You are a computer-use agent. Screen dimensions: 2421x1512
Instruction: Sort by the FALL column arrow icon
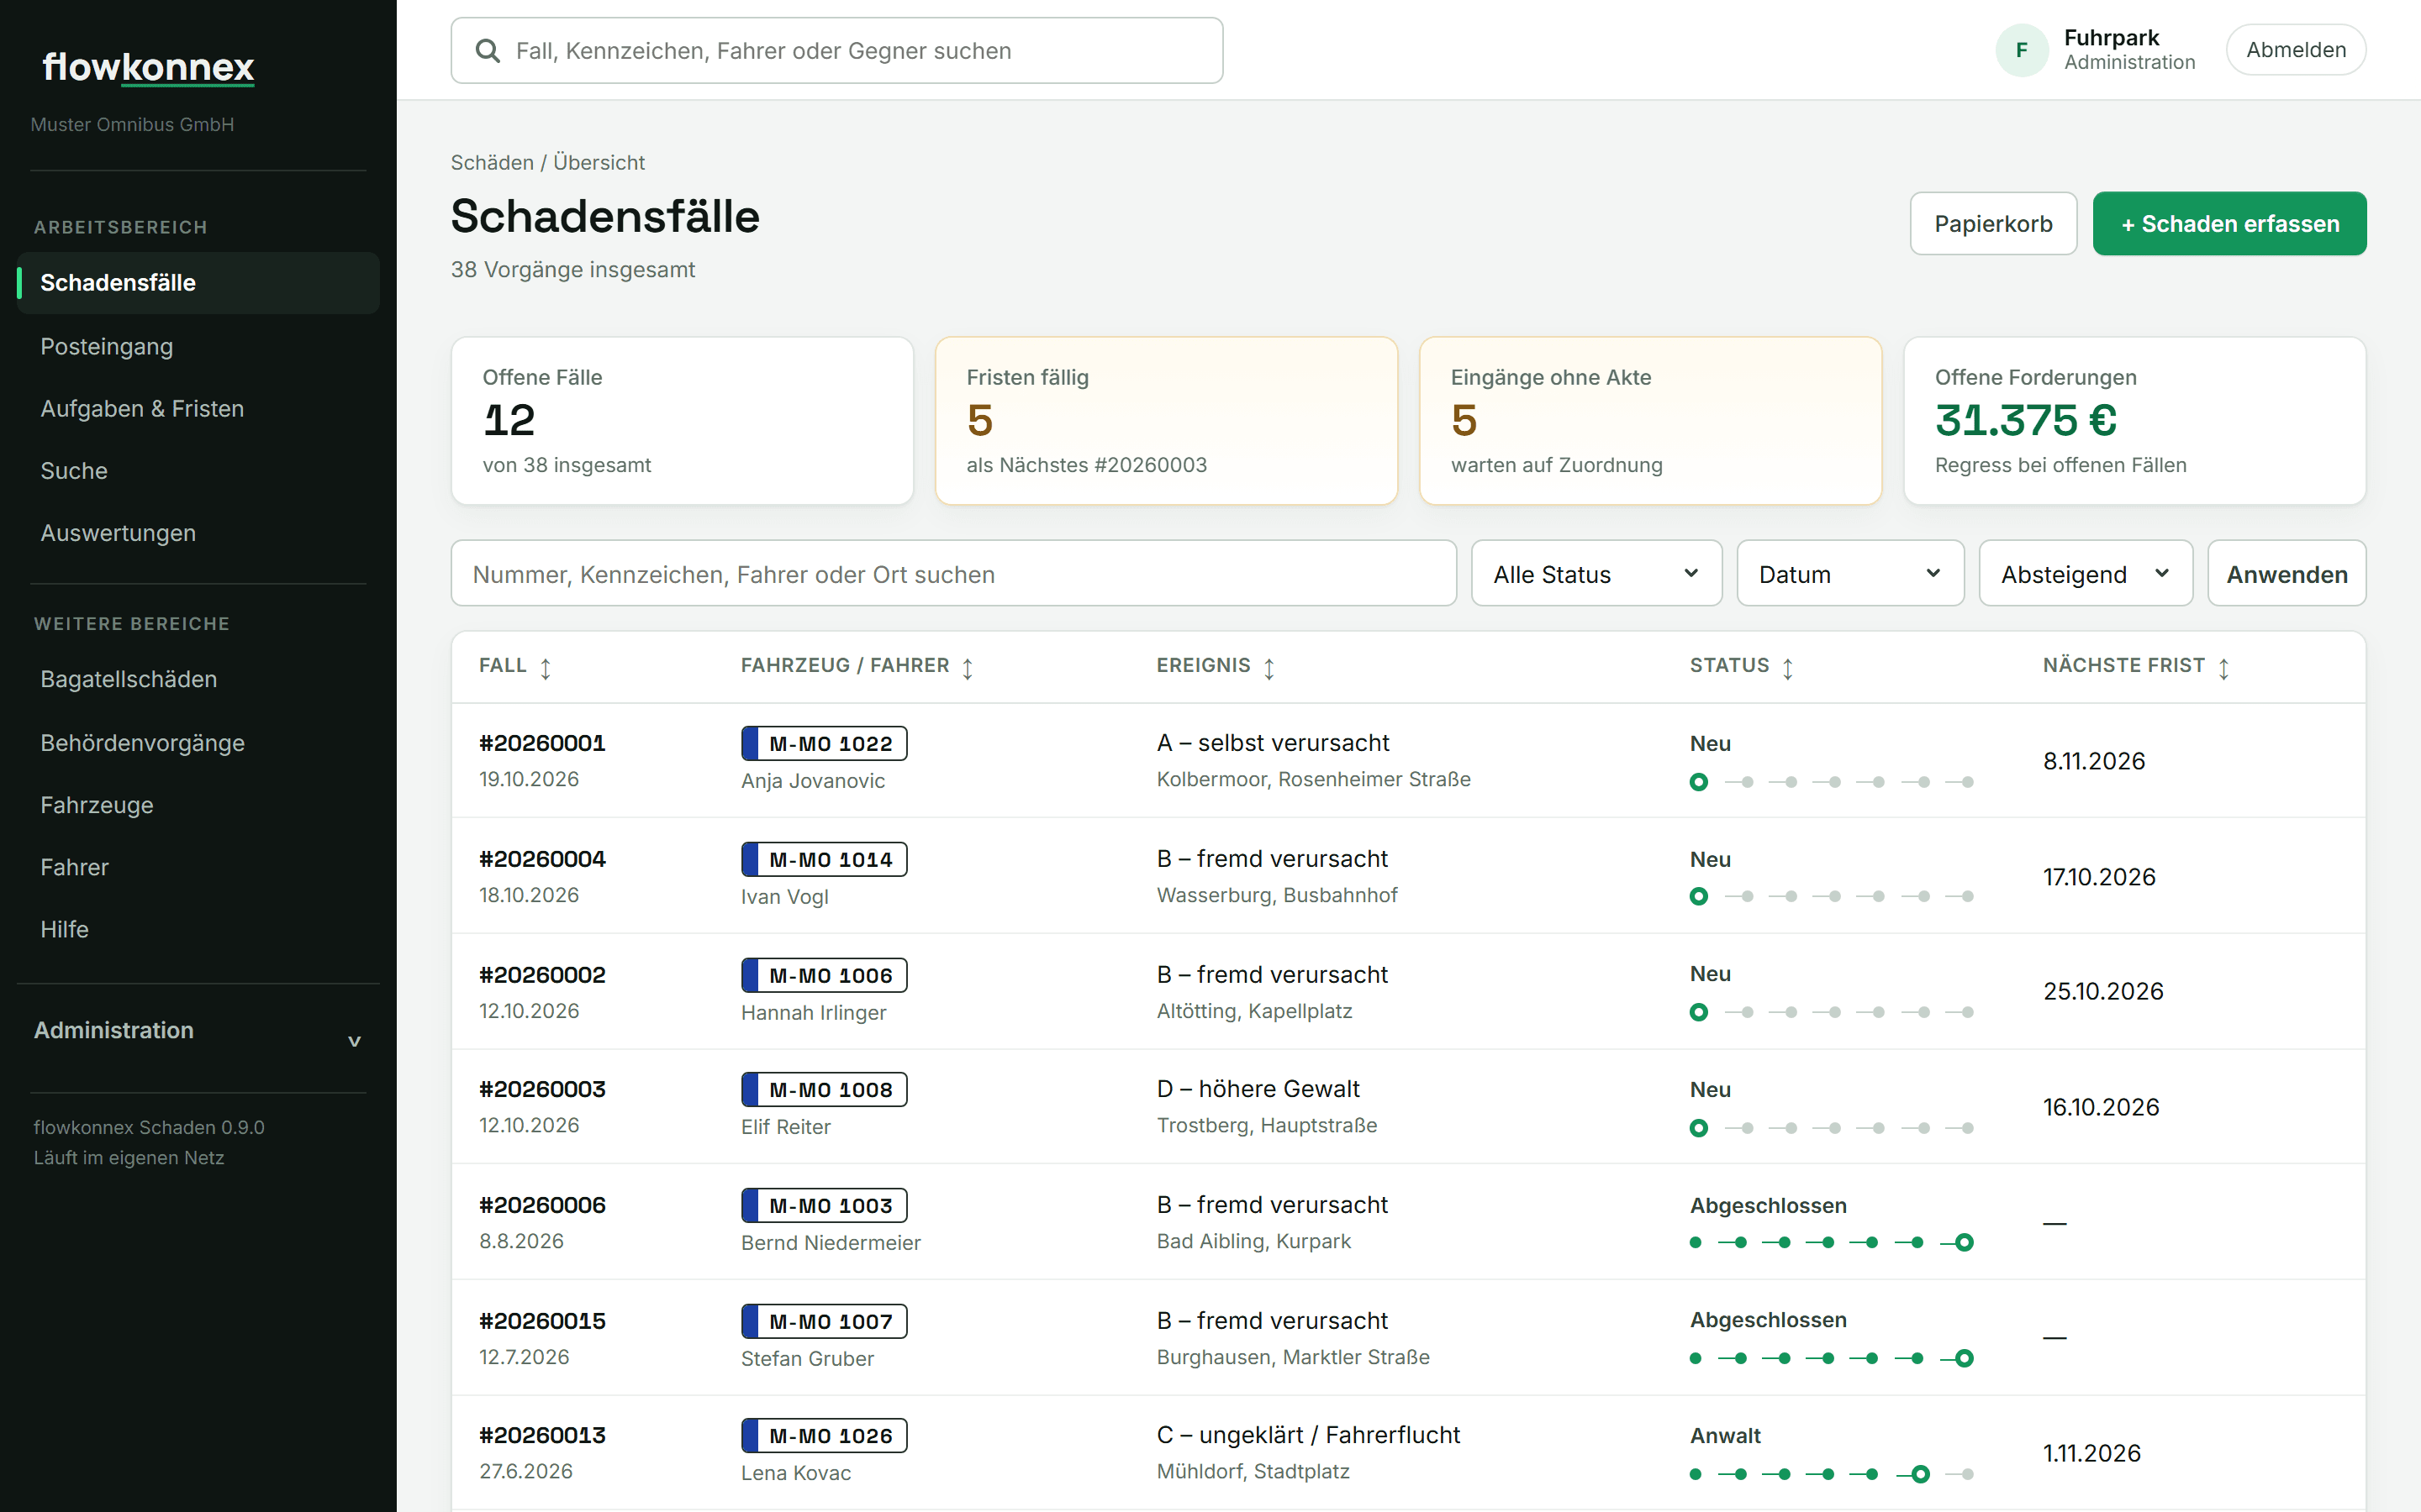[546, 668]
